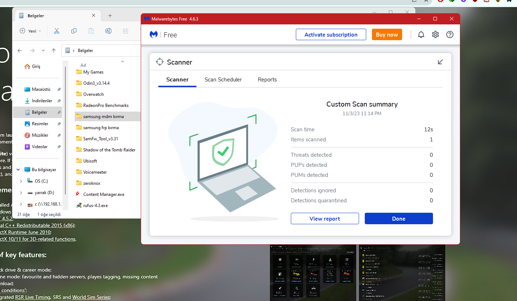Screen dimensions: 517x301
Task: Cut the selected item in File Explorer
Action: coord(56,31)
